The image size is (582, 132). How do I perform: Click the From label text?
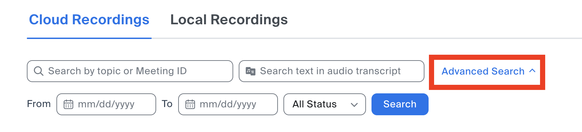tap(39, 104)
